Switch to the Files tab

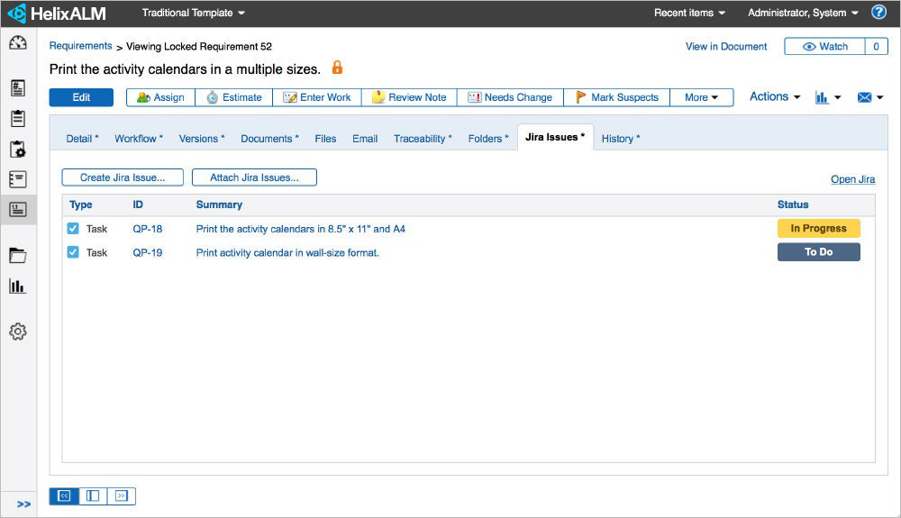(x=325, y=139)
